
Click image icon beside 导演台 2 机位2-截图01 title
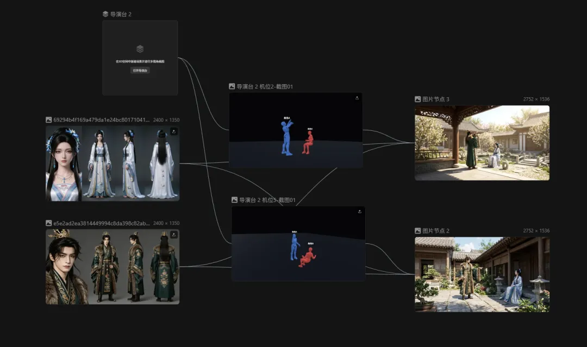pyautogui.click(x=232, y=86)
